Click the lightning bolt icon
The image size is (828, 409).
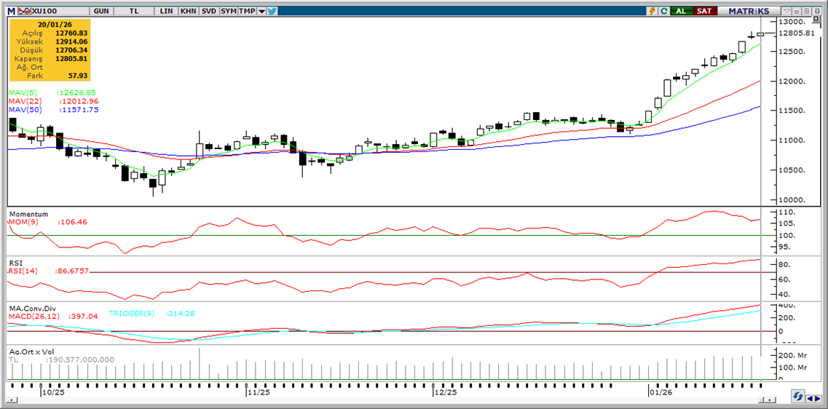(653, 11)
